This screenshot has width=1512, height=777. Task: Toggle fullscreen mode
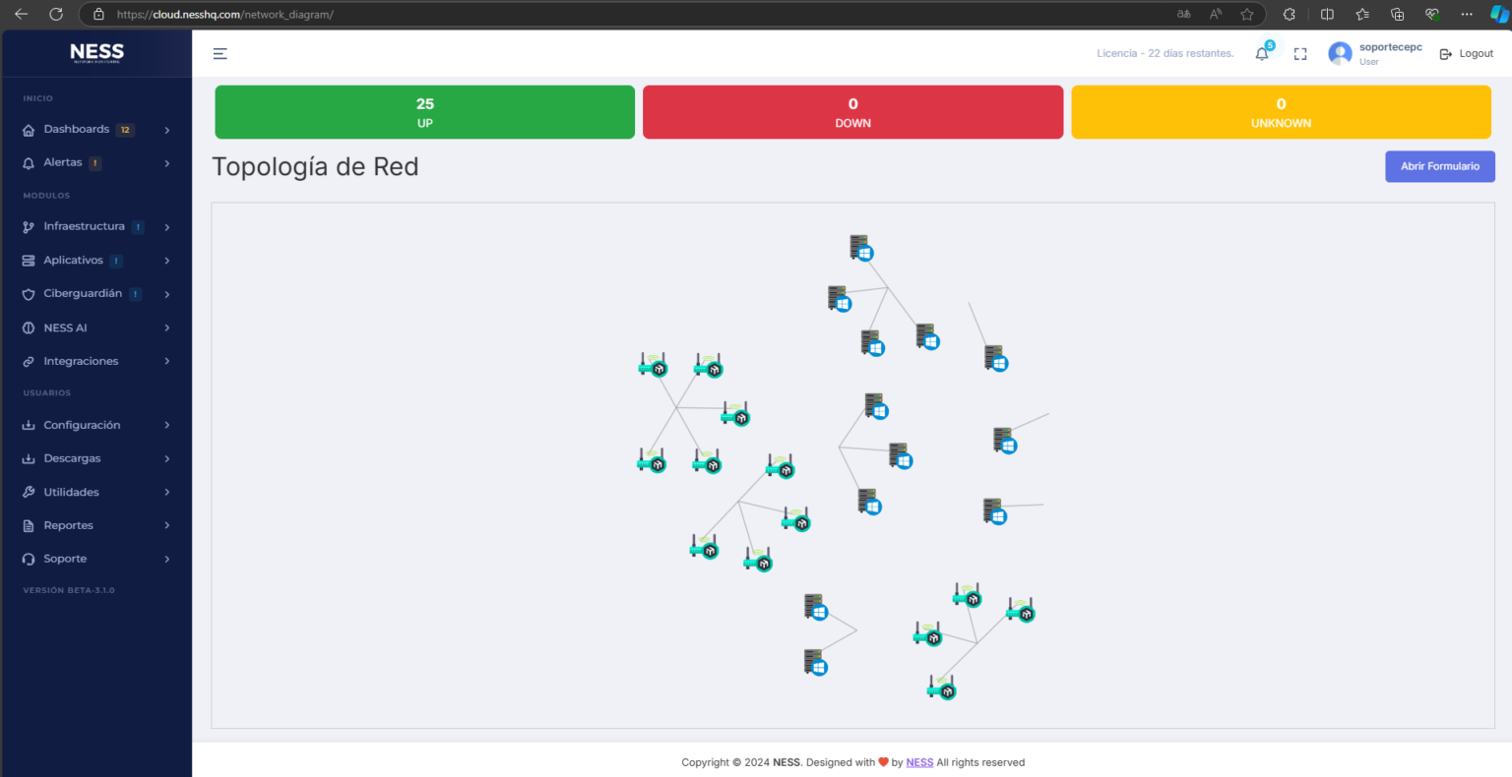coord(1299,53)
